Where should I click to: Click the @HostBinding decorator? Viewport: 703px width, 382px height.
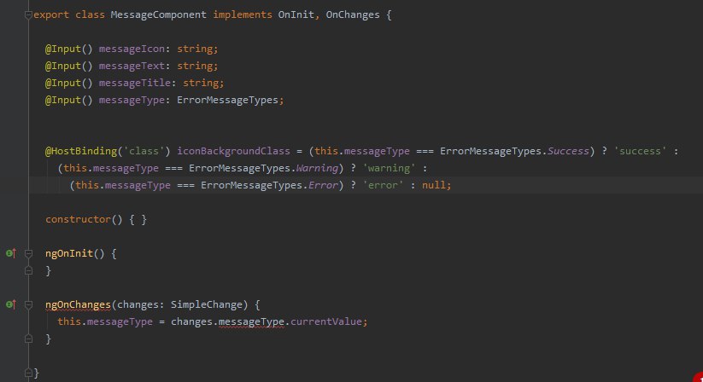click(80, 151)
